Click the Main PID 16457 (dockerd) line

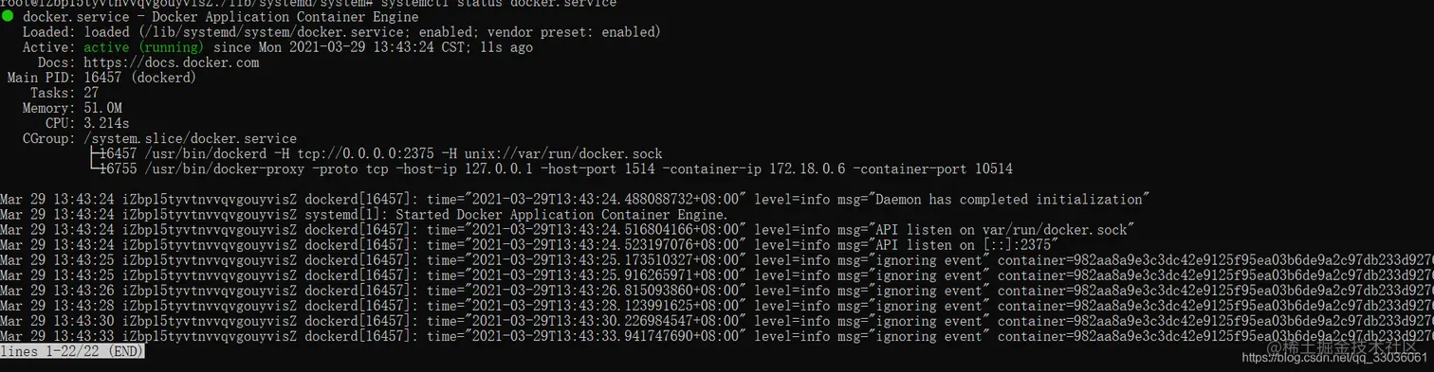tap(101, 78)
